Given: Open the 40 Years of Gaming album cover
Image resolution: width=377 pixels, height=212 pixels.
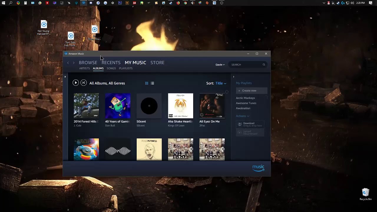Looking at the screenshot, I should (x=118, y=106).
